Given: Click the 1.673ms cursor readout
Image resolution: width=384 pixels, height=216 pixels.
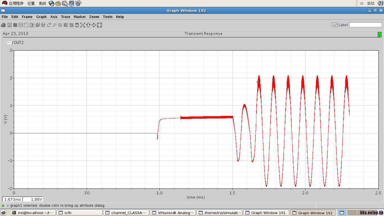Looking at the screenshot, I should 12,199.
